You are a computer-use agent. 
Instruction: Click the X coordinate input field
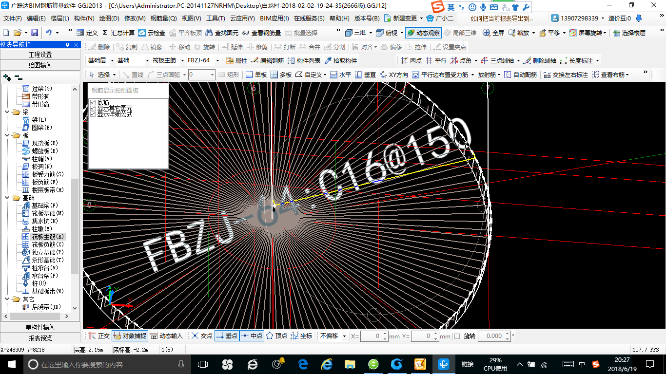374,336
